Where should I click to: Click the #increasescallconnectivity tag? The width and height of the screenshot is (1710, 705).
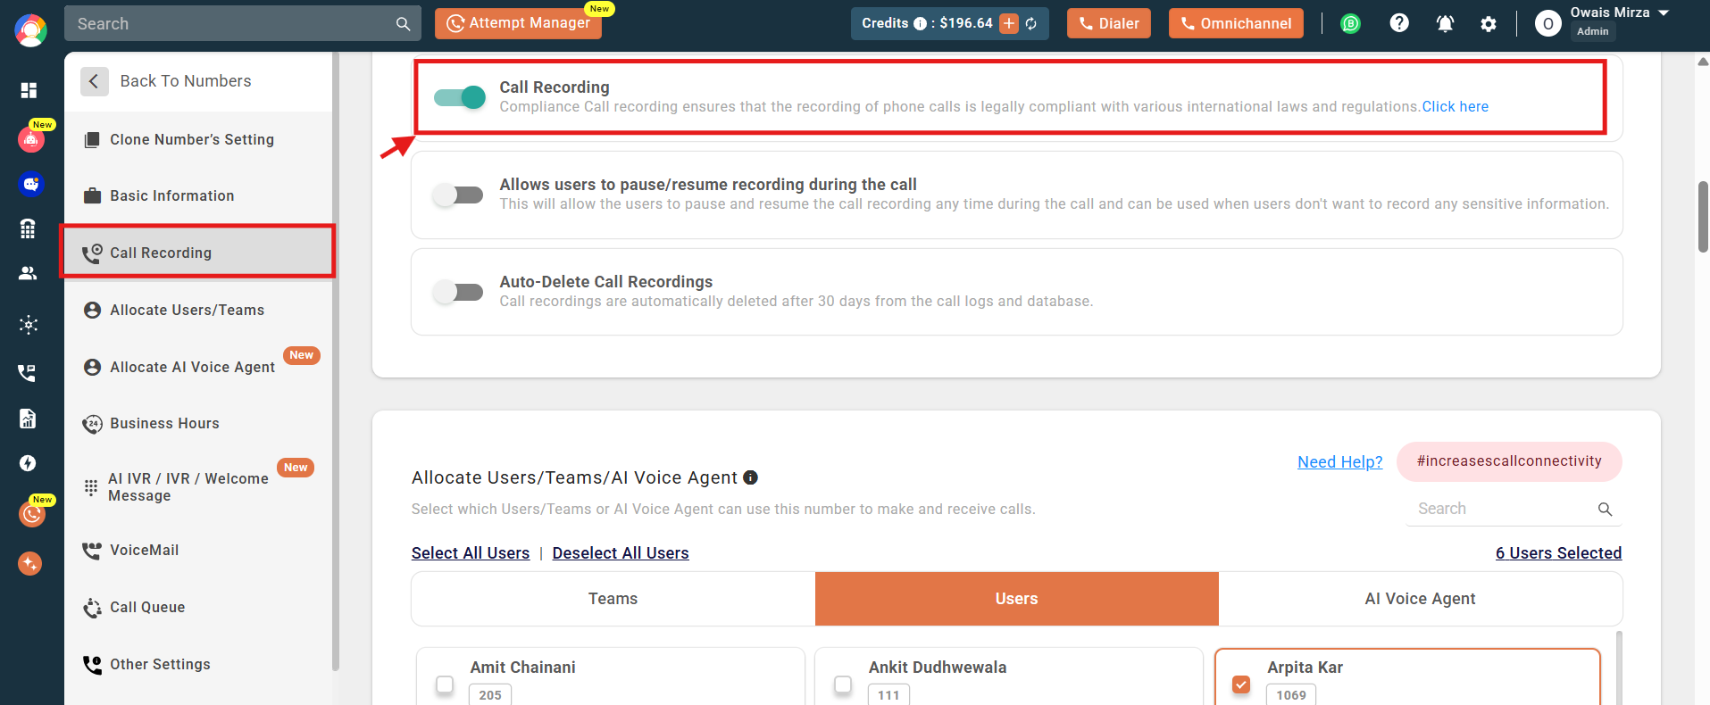click(1509, 461)
